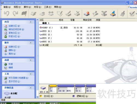Viewport: 137px width, 104px height.
Task: Click the Redo arrow toolbar icon
Action: (x=15, y=14)
